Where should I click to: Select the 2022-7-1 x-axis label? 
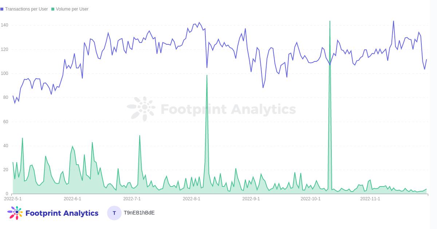[x=132, y=199]
